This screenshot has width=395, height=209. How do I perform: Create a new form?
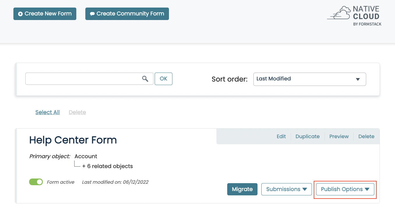tap(45, 13)
